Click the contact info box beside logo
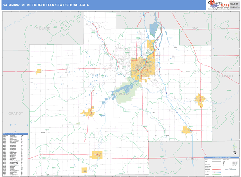241x177 pixels. [235, 6]
